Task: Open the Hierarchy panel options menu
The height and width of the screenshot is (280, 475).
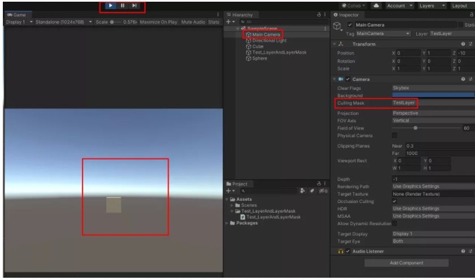Action: pyautogui.click(x=325, y=14)
